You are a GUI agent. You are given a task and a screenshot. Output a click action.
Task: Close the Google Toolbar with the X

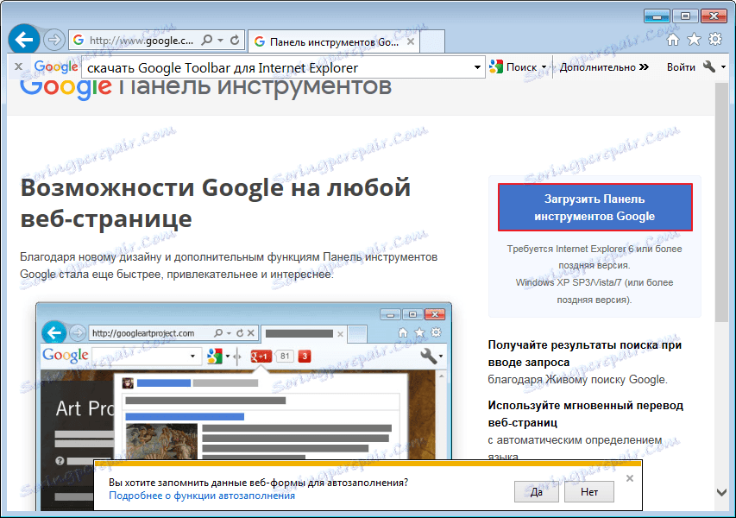pyautogui.click(x=18, y=66)
